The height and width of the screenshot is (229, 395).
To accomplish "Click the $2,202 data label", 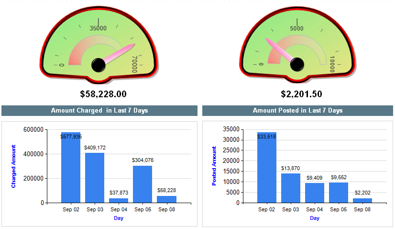I will point(362,193).
